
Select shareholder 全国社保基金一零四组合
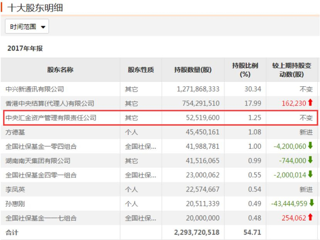[x=41, y=146]
